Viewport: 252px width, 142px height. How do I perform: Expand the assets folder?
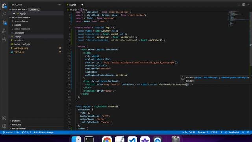pos(18,25)
